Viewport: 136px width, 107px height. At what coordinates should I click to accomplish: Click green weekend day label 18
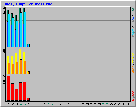[76, 104]
